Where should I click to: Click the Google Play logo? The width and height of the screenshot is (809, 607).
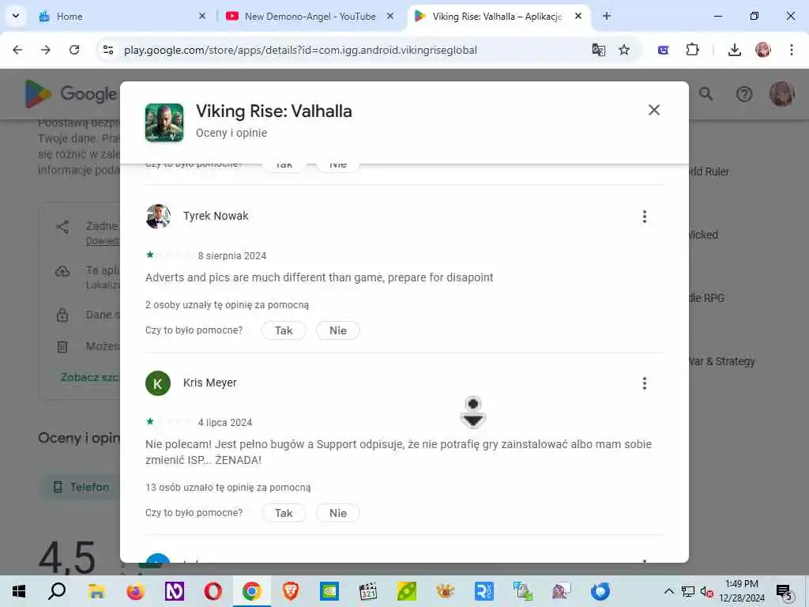pos(70,94)
